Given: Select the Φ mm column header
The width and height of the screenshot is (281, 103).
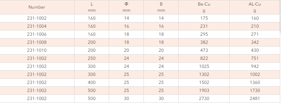Looking at the screenshot, I should tap(126, 7).
